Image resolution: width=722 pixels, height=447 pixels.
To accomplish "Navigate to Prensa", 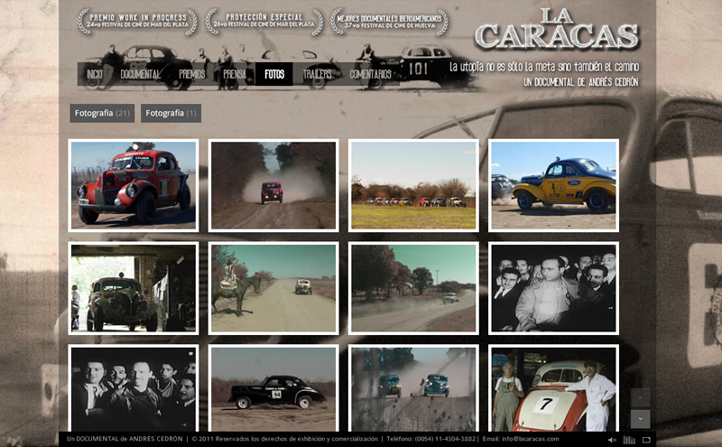I will coord(235,74).
